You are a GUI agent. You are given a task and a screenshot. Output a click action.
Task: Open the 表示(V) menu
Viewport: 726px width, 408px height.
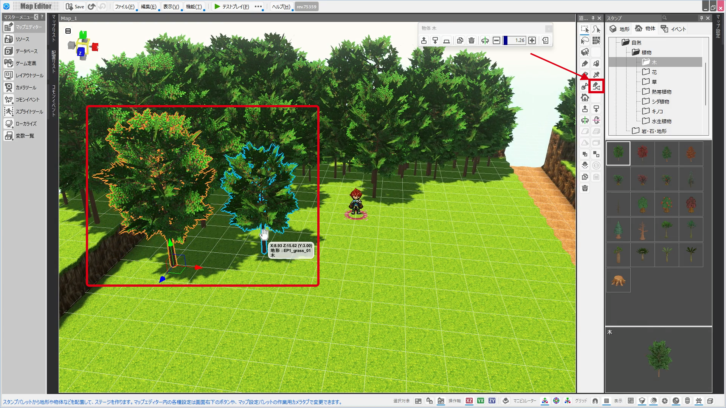pyautogui.click(x=171, y=6)
